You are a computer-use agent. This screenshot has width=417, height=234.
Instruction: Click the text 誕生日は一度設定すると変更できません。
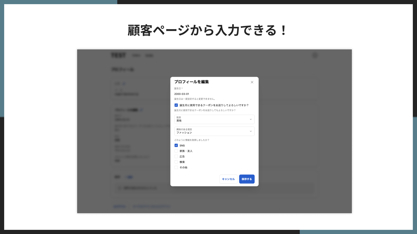pos(195,99)
